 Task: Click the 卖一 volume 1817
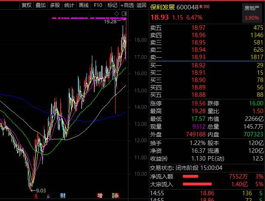(257, 57)
